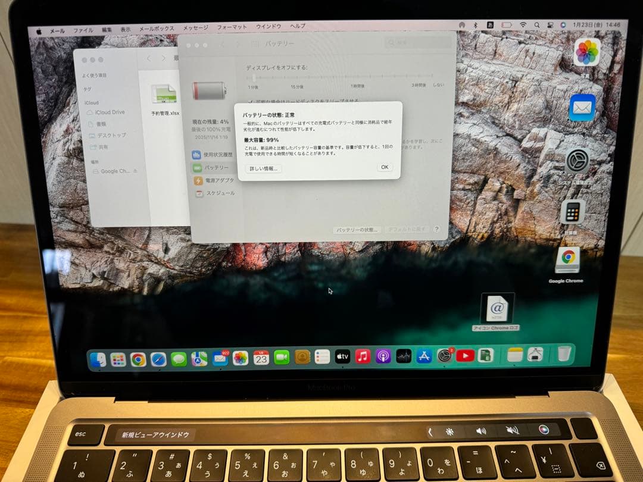Click the 詳しい情報 button

coord(264,168)
